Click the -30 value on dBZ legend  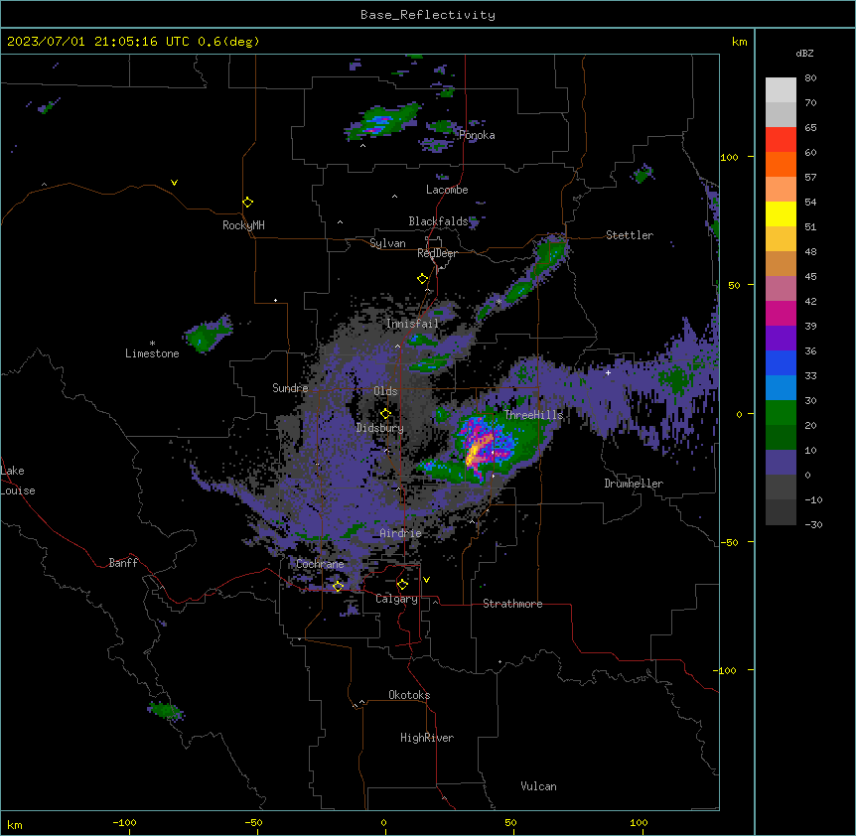[x=813, y=525]
